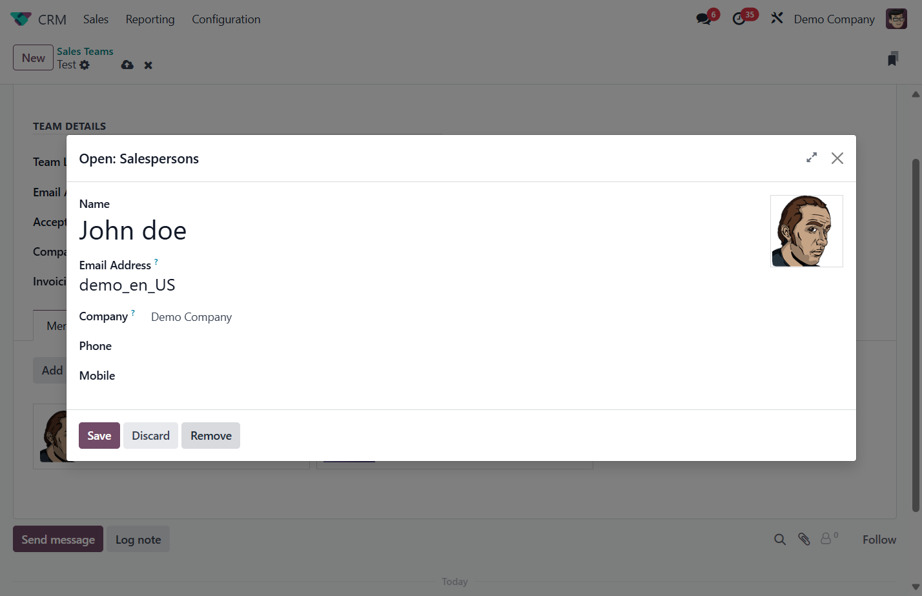Open the Configuration menu
This screenshot has height=596, width=922.
pos(226,19)
